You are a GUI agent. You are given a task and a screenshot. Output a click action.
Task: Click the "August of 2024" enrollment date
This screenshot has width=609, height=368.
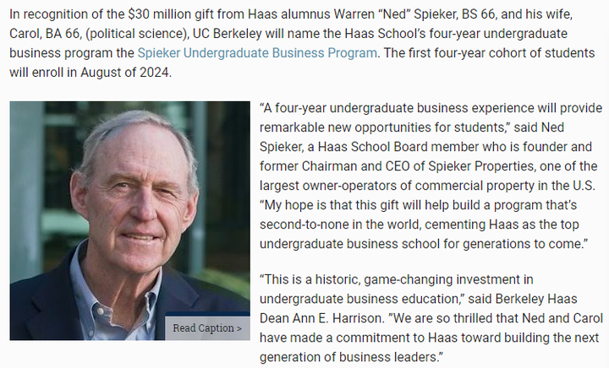pyautogui.click(x=124, y=72)
